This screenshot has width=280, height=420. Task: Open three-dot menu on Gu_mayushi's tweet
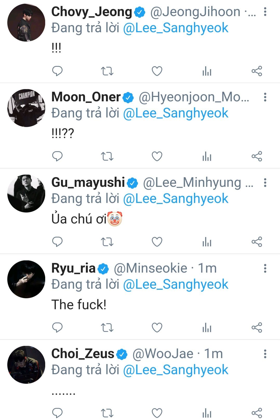pyautogui.click(x=265, y=183)
